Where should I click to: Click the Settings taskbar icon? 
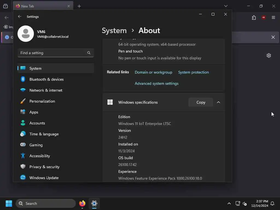(x=94, y=203)
